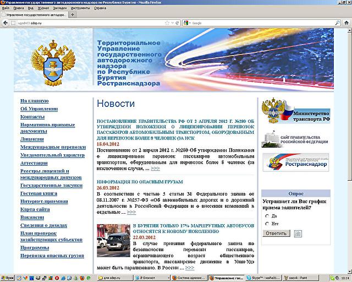View poll results via the chart icon

[298, 234]
